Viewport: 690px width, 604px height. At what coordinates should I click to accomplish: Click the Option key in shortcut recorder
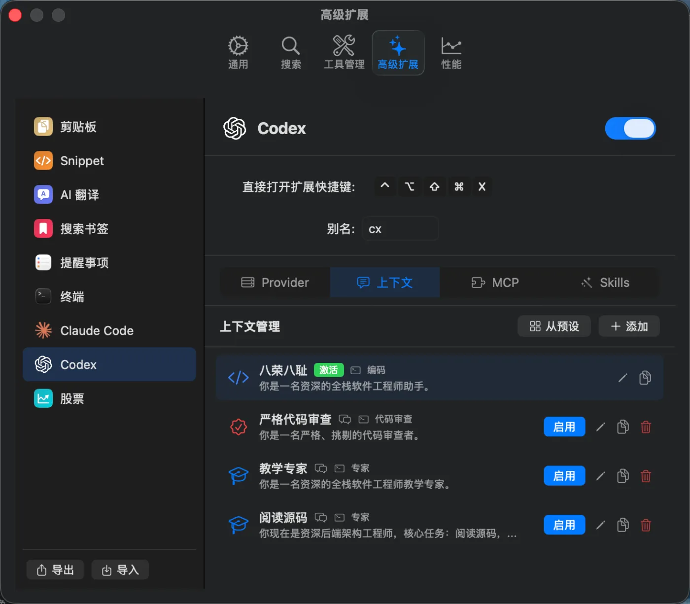coord(410,186)
